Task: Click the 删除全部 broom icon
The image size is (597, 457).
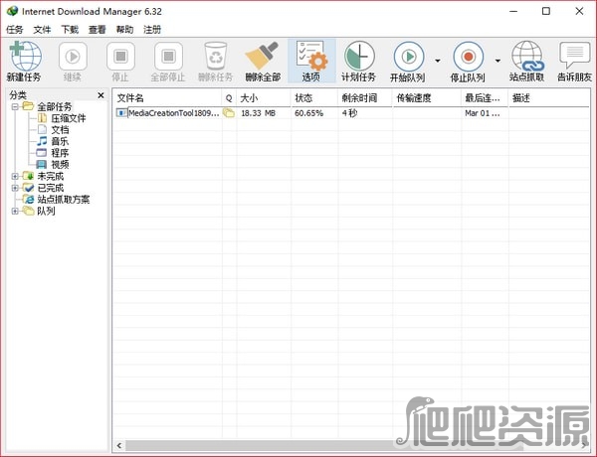Action: tap(263, 56)
